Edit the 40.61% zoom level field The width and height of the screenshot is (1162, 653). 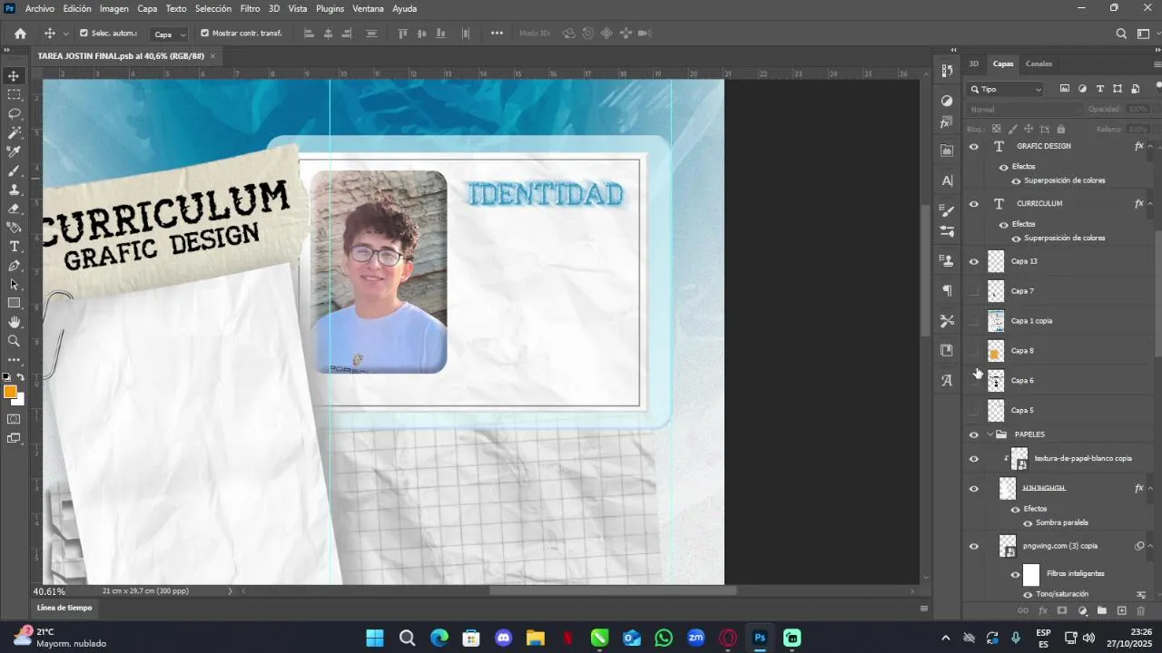click(49, 591)
